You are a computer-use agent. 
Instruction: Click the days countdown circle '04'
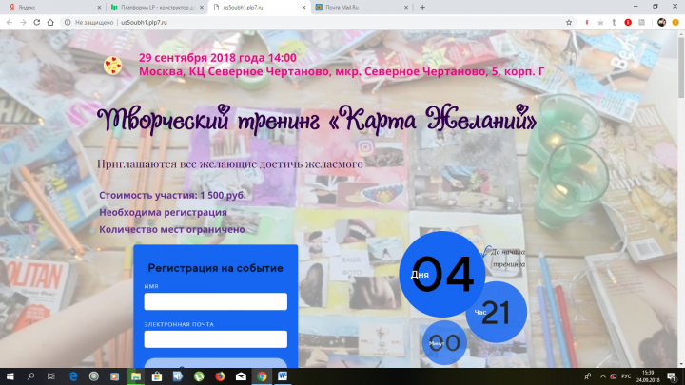[x=442, y=274]
